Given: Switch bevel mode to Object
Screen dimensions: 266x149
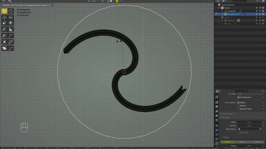Looking at the screenshot, I should click(242, 142).
